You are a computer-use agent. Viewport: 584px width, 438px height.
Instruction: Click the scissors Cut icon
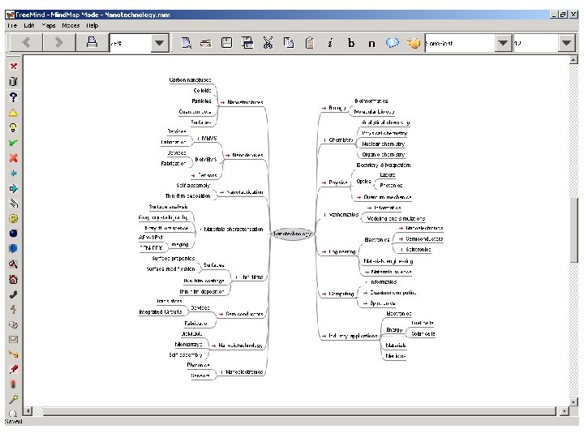(x=268, y=43)
